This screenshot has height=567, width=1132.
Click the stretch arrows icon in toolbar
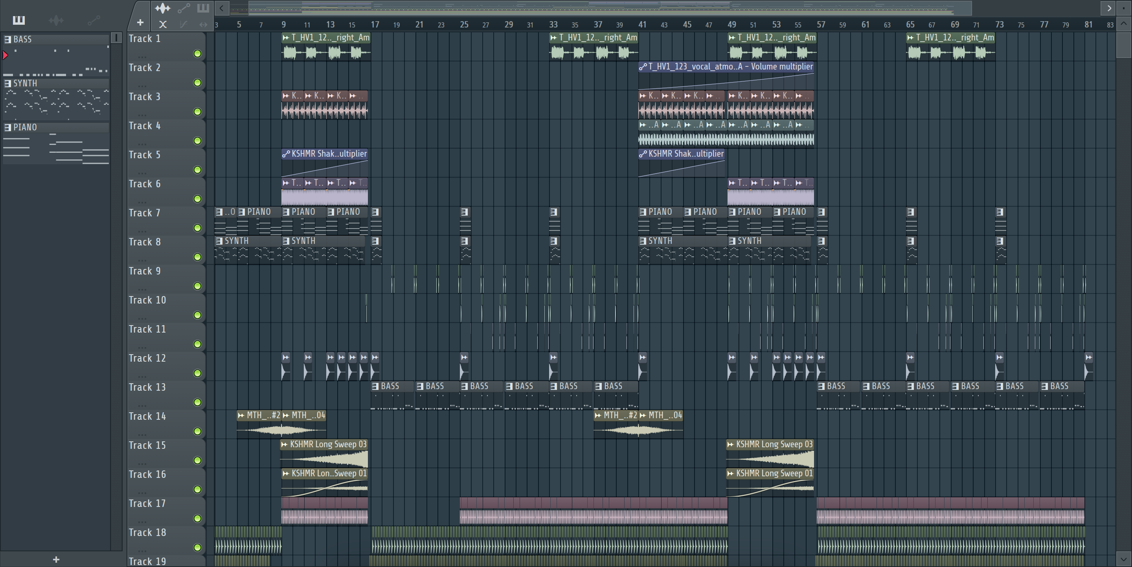203,25
